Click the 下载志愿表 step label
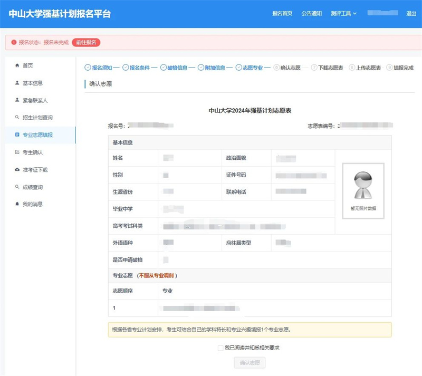 (x=331, y=68)
